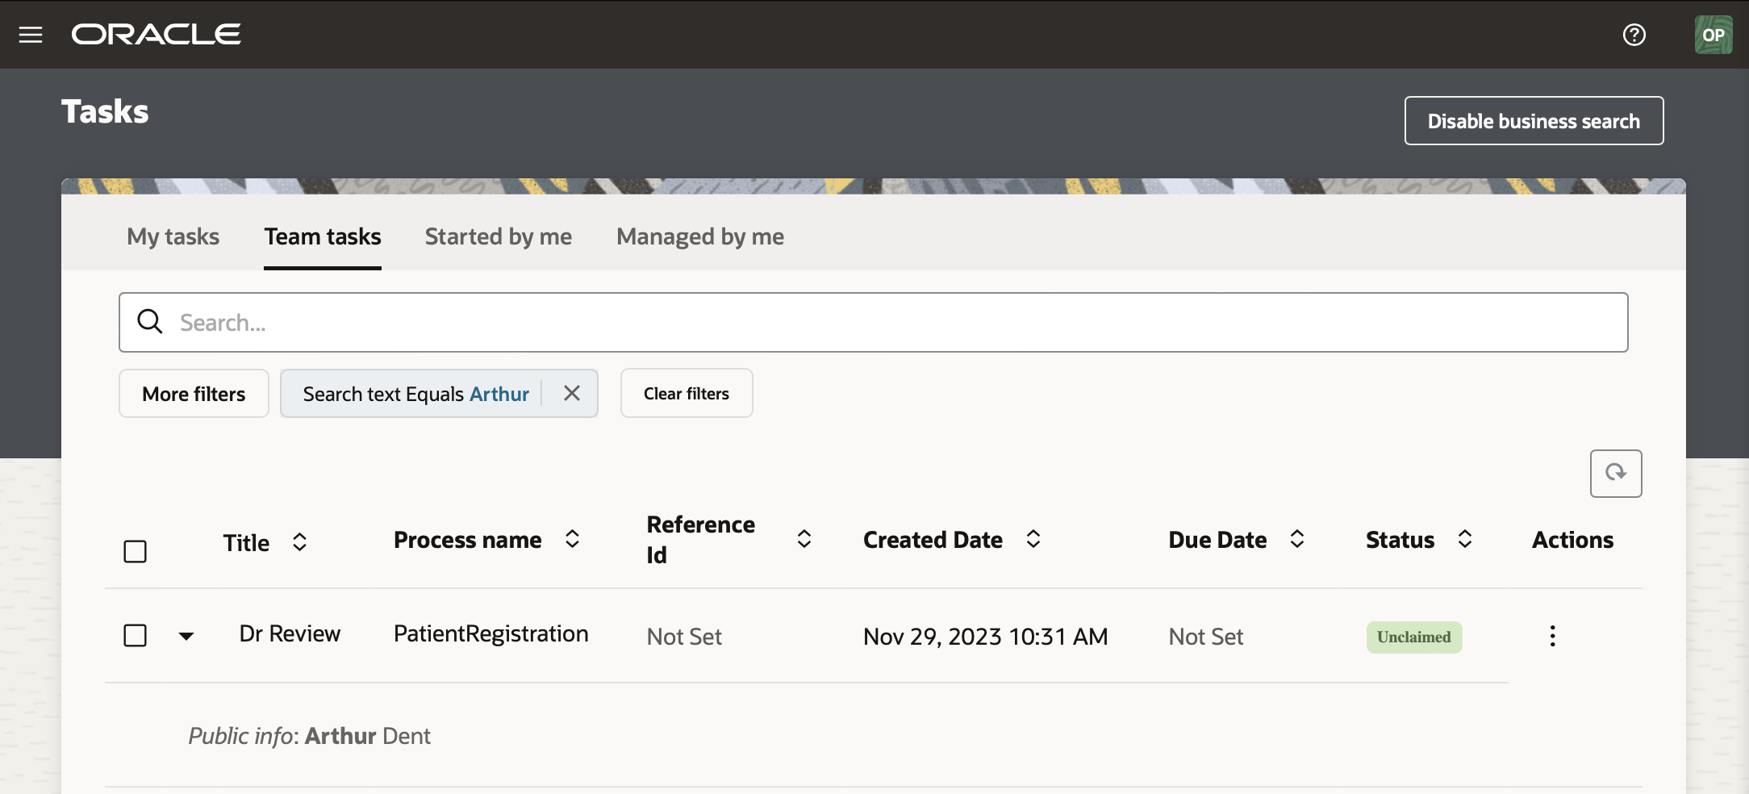This screenshot has width=1749, height=794.
Task: Click the refresh tasks icon
Action: click(x=1615, y=473)
